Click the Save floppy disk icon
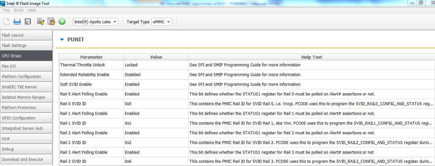 pyautogui.click(x=28, y=22)
